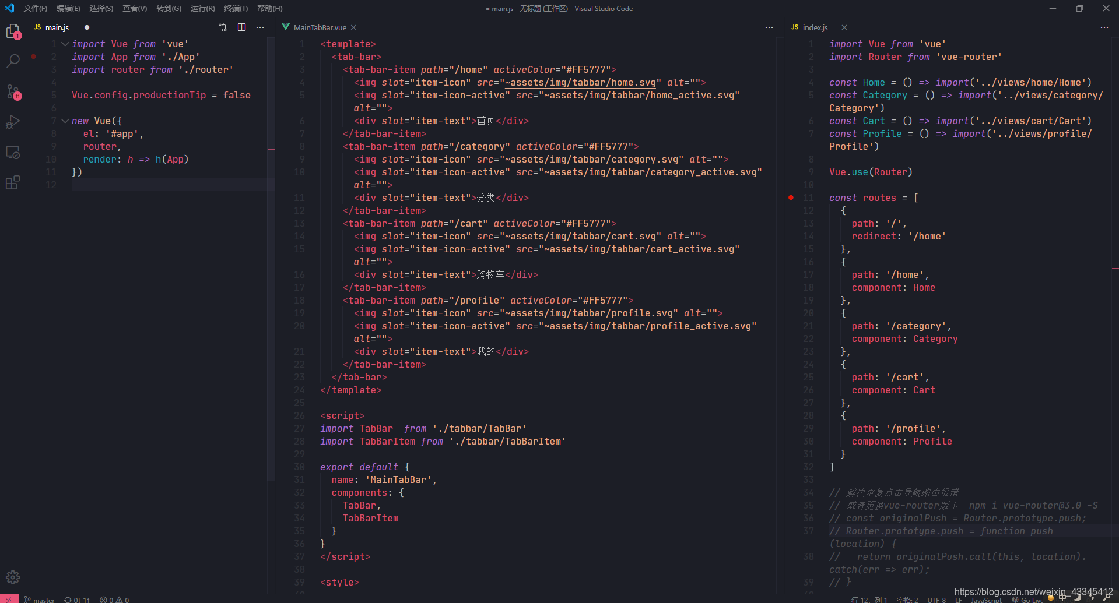This screenshot has width=1119, height=603.
Task: Follow the profile_active.svg asset path link
Action: (648, 326)
